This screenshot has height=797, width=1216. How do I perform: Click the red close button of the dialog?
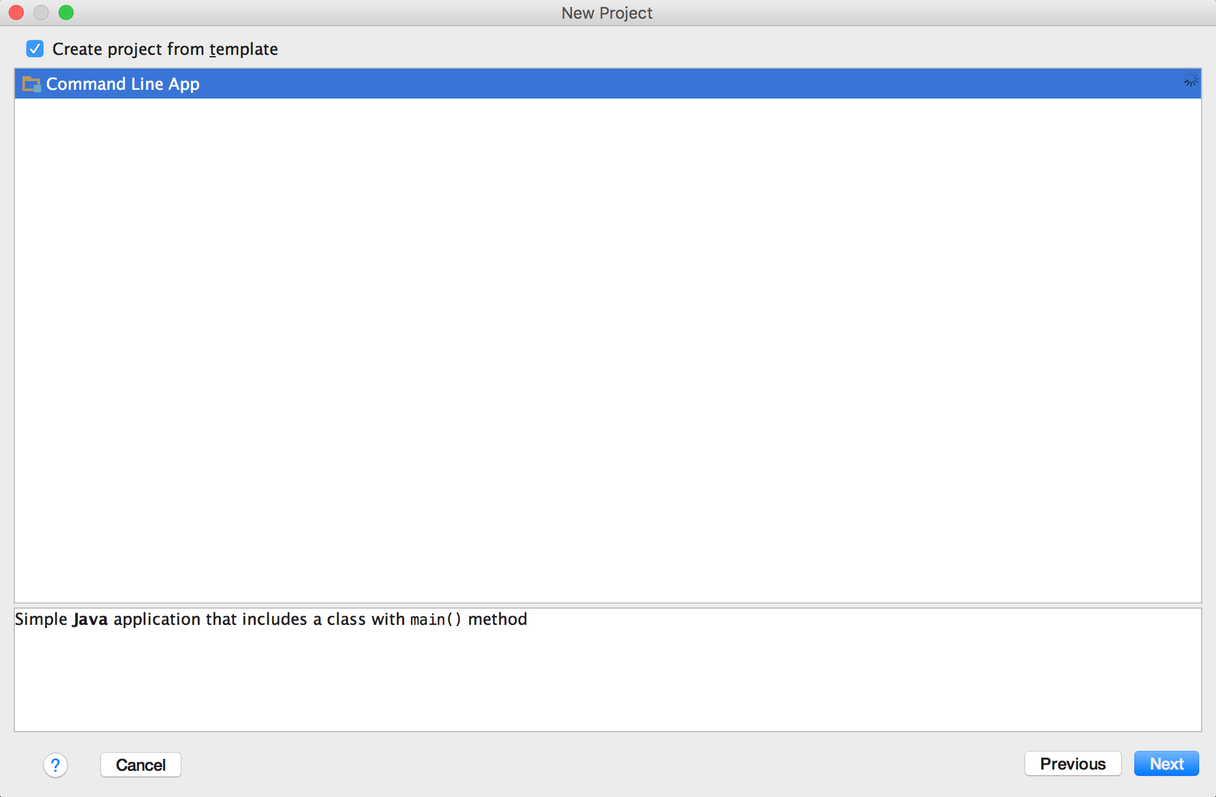pyautogui.click(x=16, y=12)
